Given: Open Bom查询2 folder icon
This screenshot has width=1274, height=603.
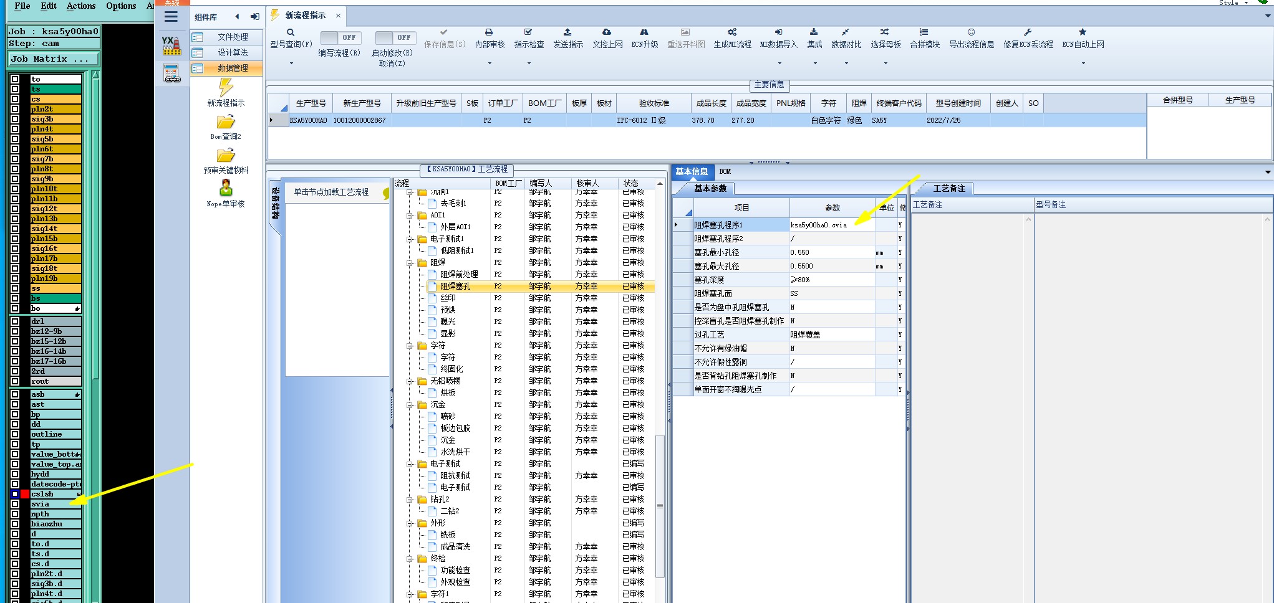Looking at the screenshot, I should [226, 127].
